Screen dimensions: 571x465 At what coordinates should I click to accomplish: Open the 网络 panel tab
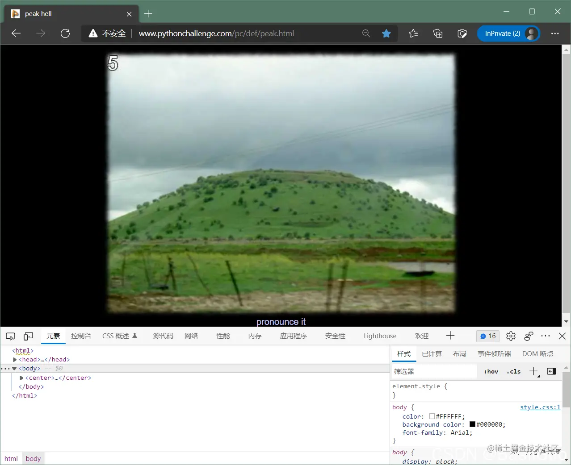(191, 336)
